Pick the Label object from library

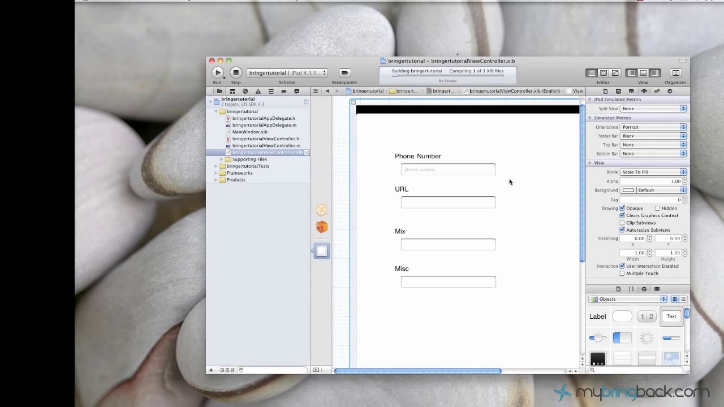tap(598, 317)
